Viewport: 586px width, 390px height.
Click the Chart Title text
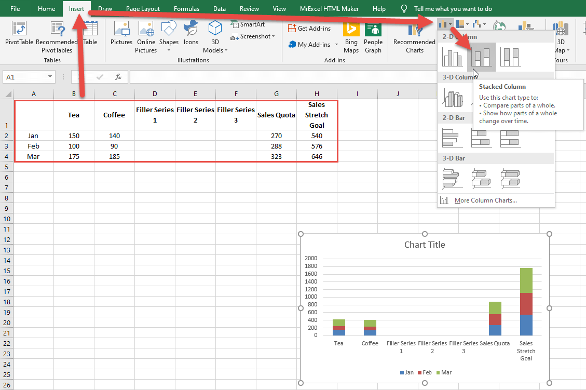424,245
